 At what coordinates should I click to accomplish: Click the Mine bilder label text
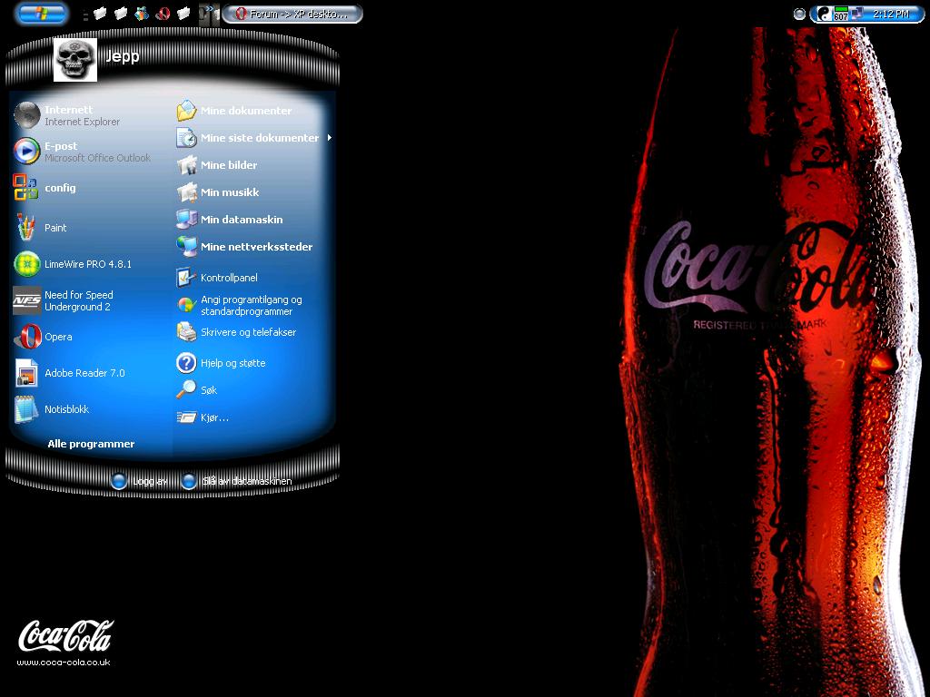coord(229,165)
